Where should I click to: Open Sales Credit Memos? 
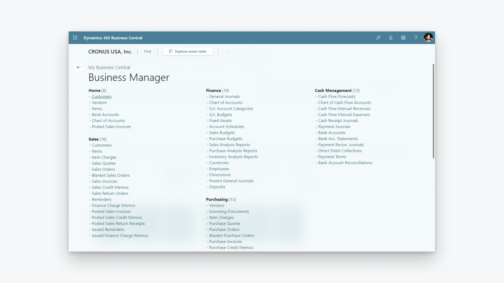tap(110, 187)
